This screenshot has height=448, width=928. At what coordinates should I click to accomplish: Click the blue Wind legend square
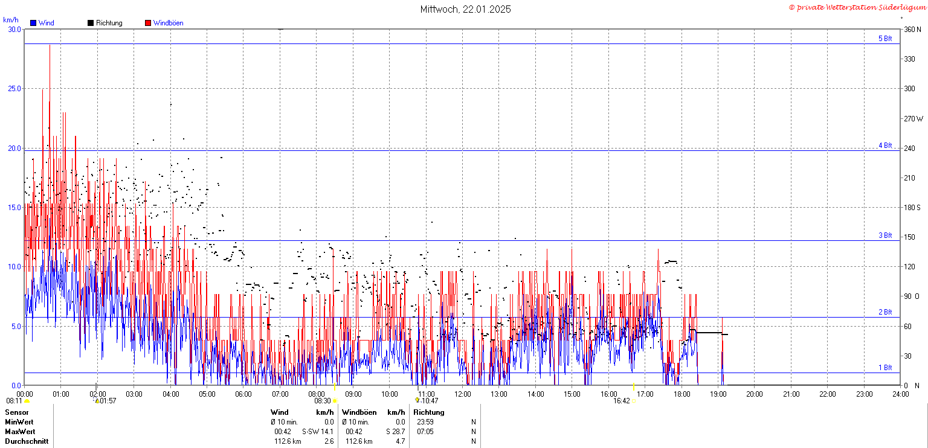coord(33,23)
